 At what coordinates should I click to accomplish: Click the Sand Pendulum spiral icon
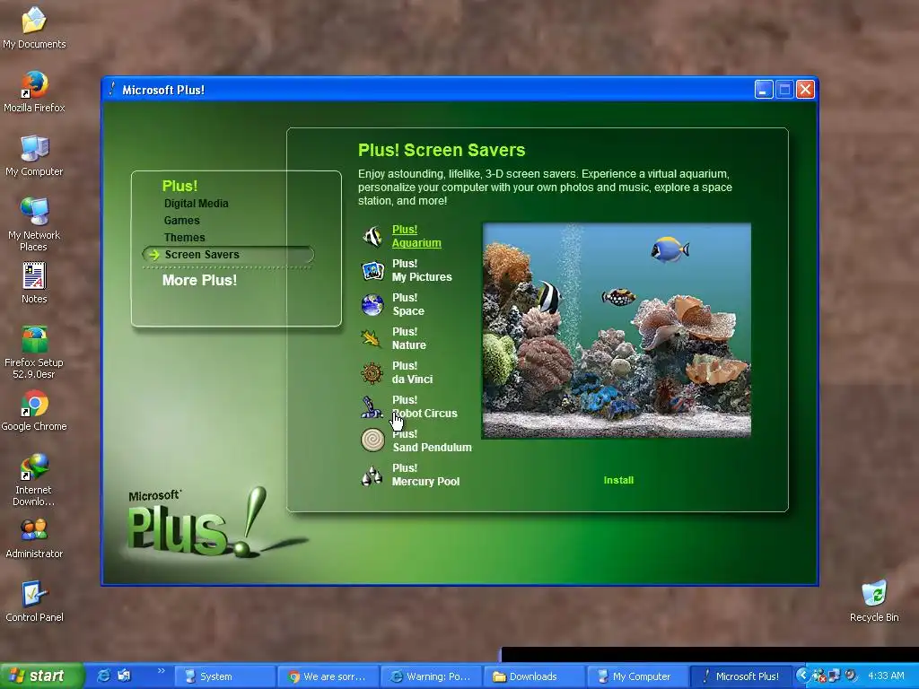372,440
